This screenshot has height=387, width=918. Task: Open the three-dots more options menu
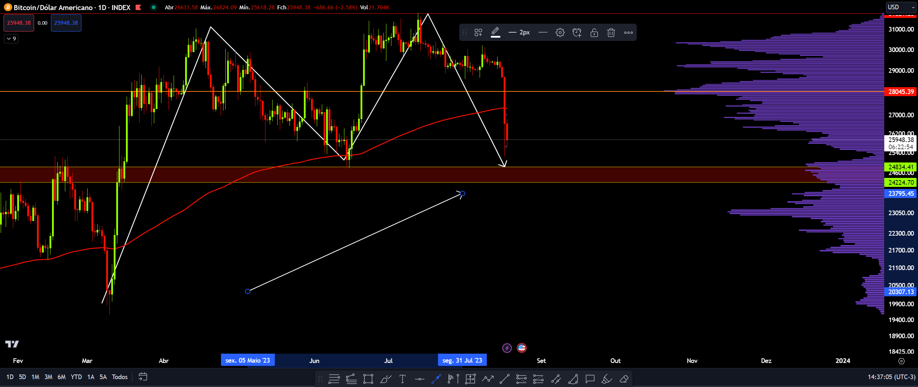tap(628, 33)
